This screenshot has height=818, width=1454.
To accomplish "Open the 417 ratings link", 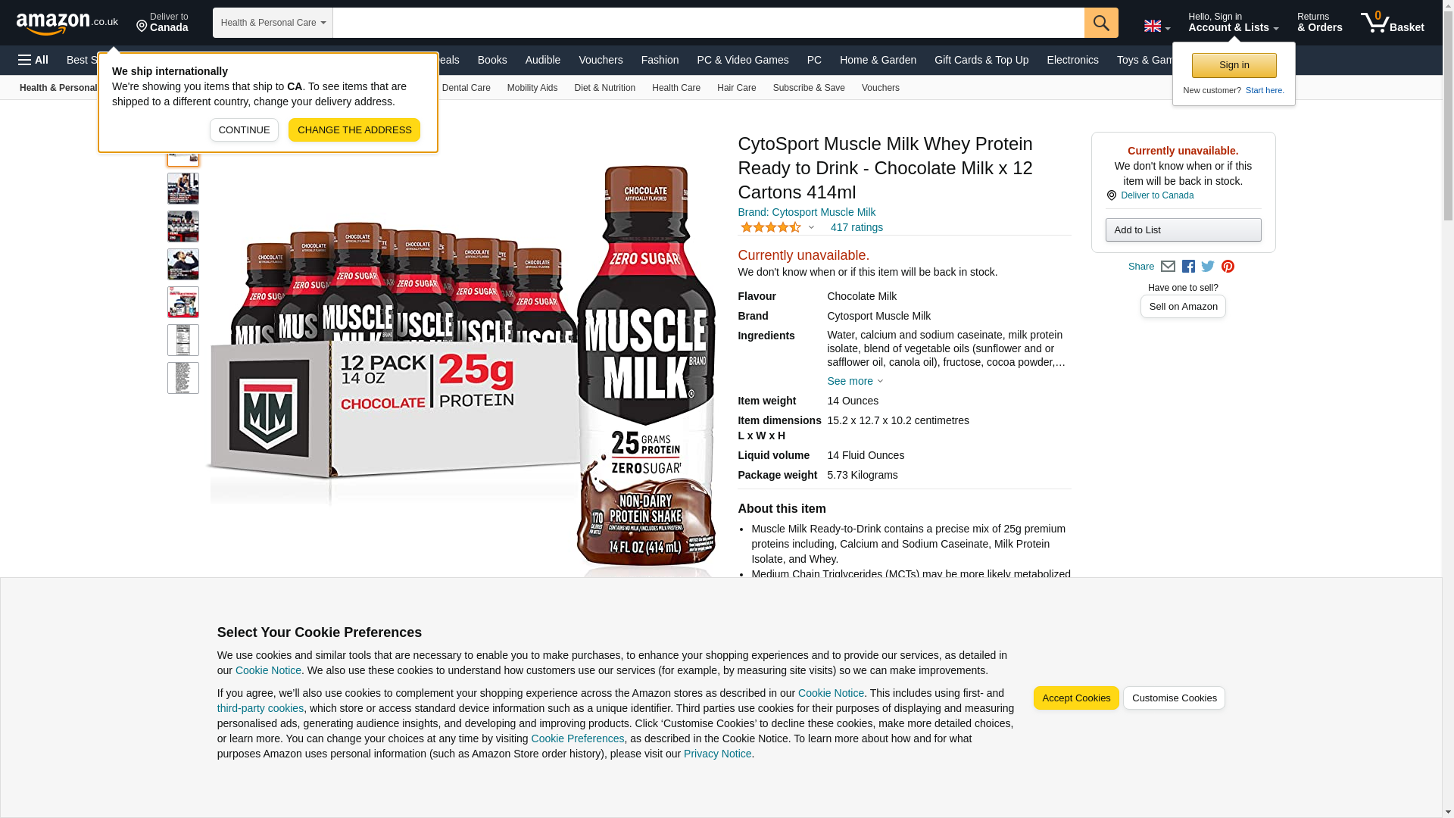I will [x=856, y=227].
